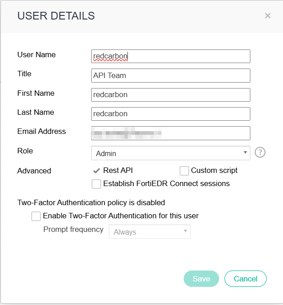This screenshot has height=305, width=283.
Task: Click the Last Name input field
Action: (x=171, y=114)
